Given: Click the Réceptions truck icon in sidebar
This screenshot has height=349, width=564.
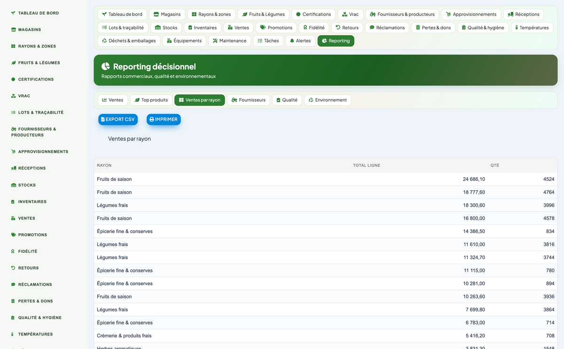Looking at the screenshot, I should pos(14,168).
